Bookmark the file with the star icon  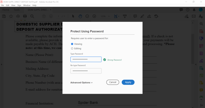11,16
